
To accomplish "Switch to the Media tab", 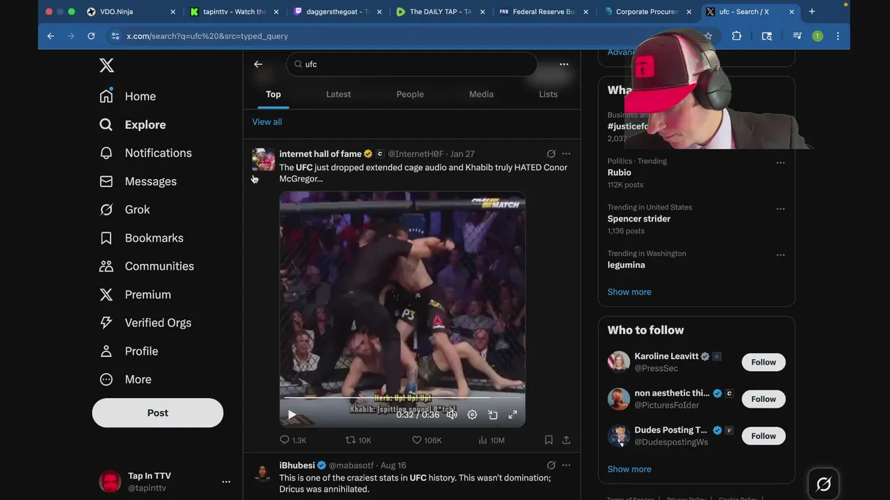I will (x=481, y=94).
